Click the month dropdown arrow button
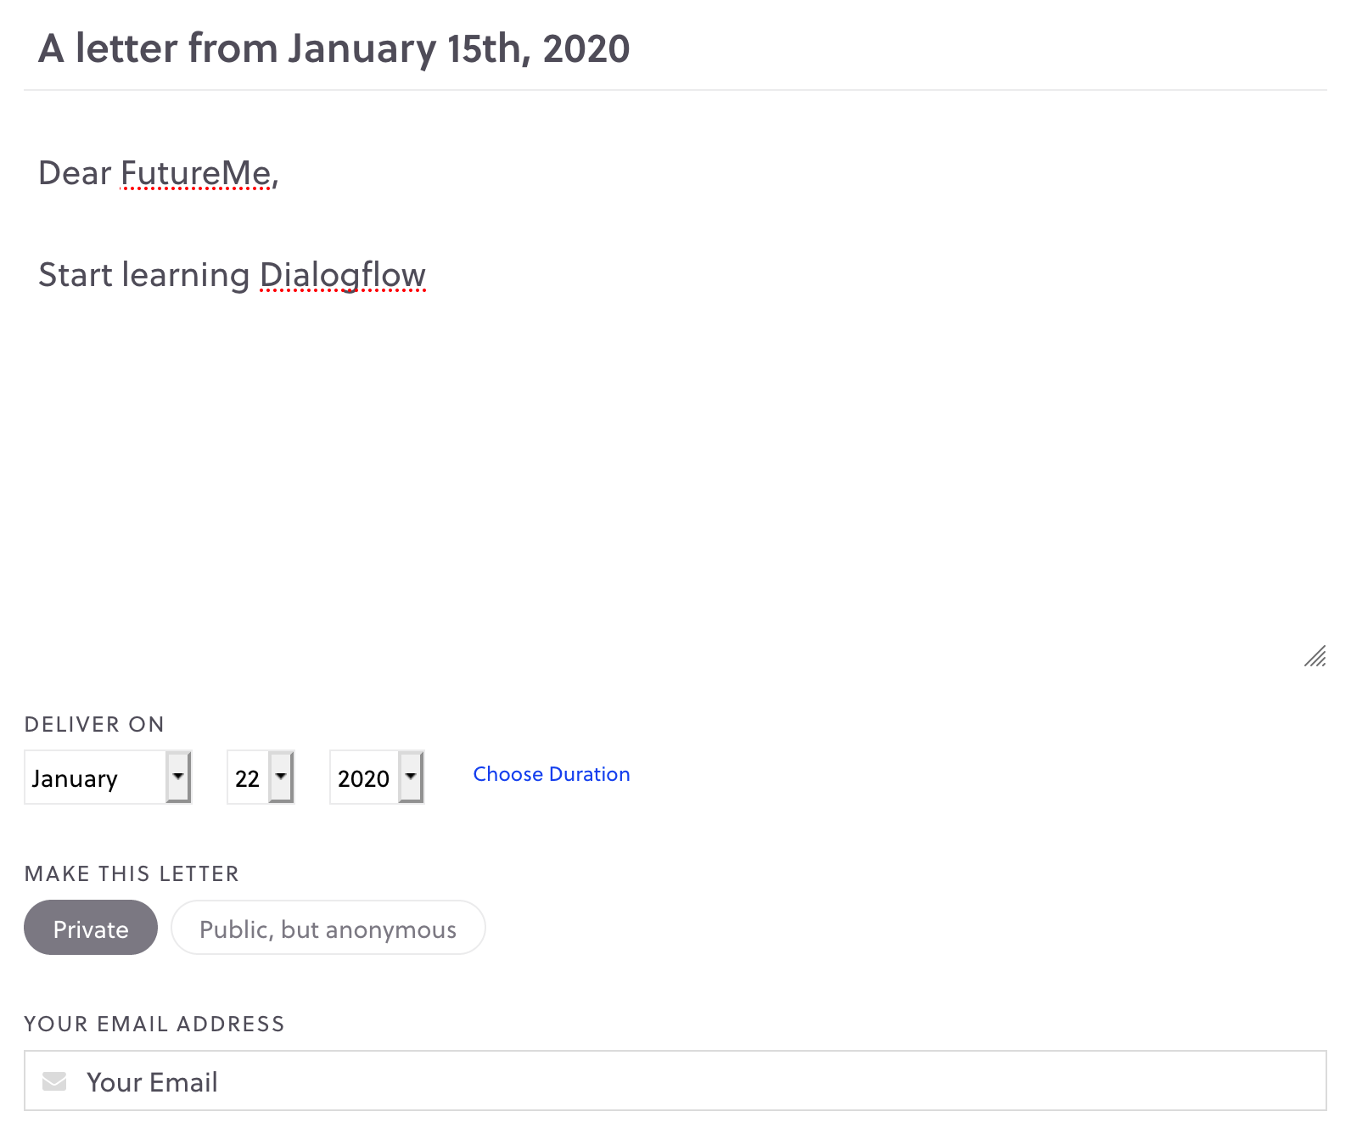 [x=178, y=777]
